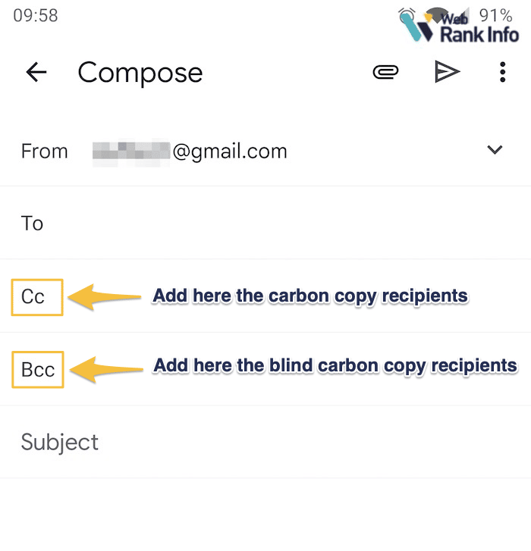The width and height of the screenshot is (531, 551).
Task: Tap the battery 91% status indicator
Action: point(496,15)
